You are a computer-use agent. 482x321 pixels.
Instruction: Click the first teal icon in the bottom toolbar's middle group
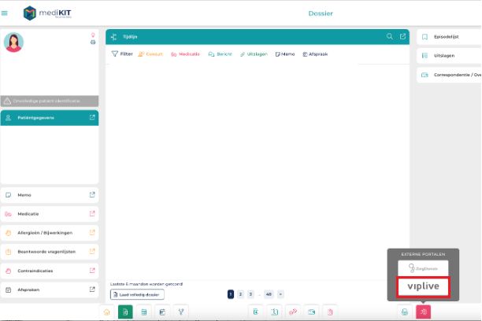[x=256, y=312]
